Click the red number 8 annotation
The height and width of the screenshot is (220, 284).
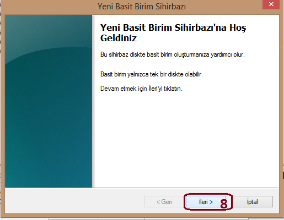pos(223,204)
